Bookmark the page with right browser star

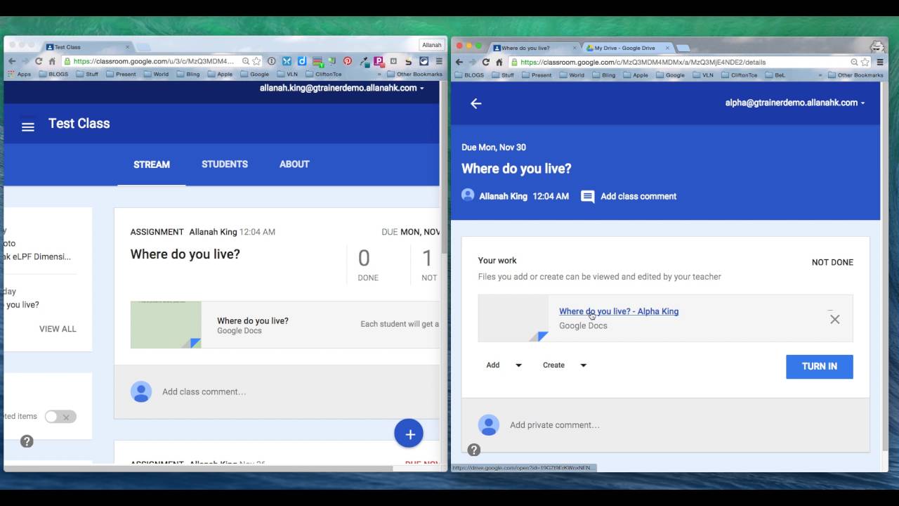click(865, 62)
